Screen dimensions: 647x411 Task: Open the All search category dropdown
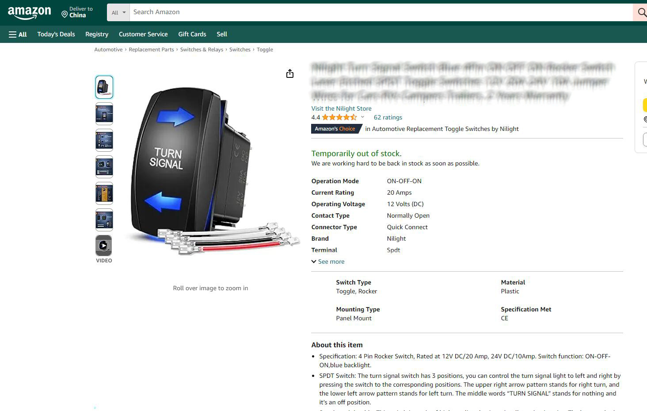[118, 12]
